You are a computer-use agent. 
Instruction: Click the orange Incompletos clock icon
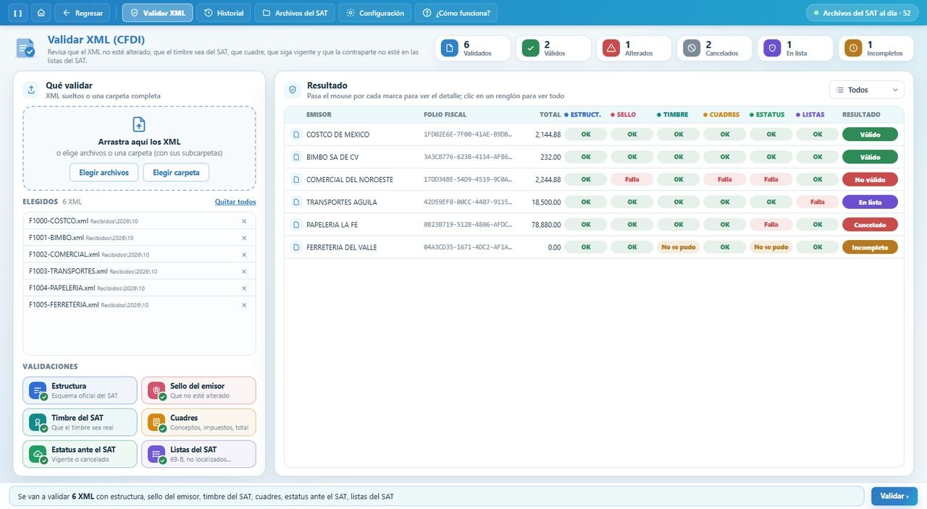(x=853, y=48)
